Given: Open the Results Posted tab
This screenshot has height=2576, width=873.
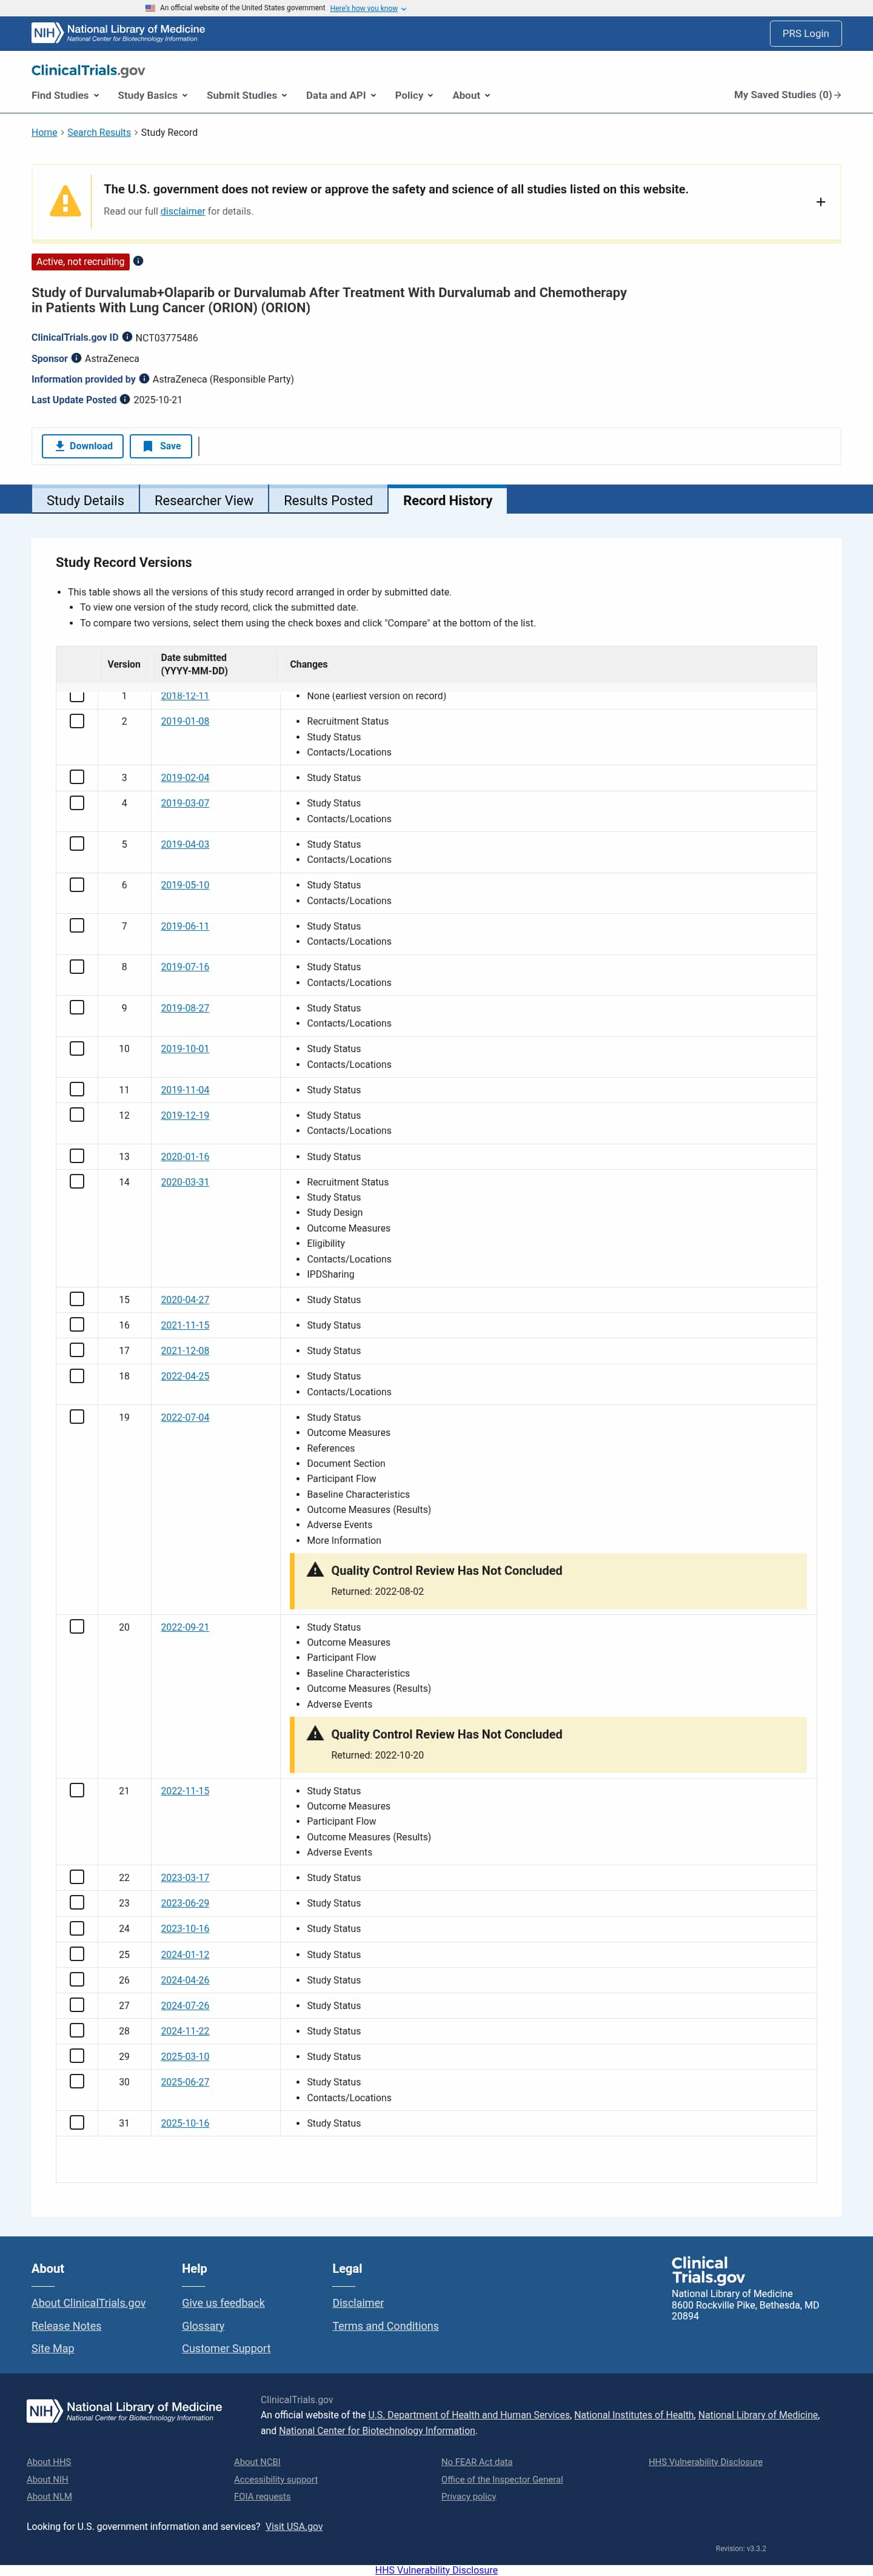Looking at the screenshot, I should click(328, 500).
